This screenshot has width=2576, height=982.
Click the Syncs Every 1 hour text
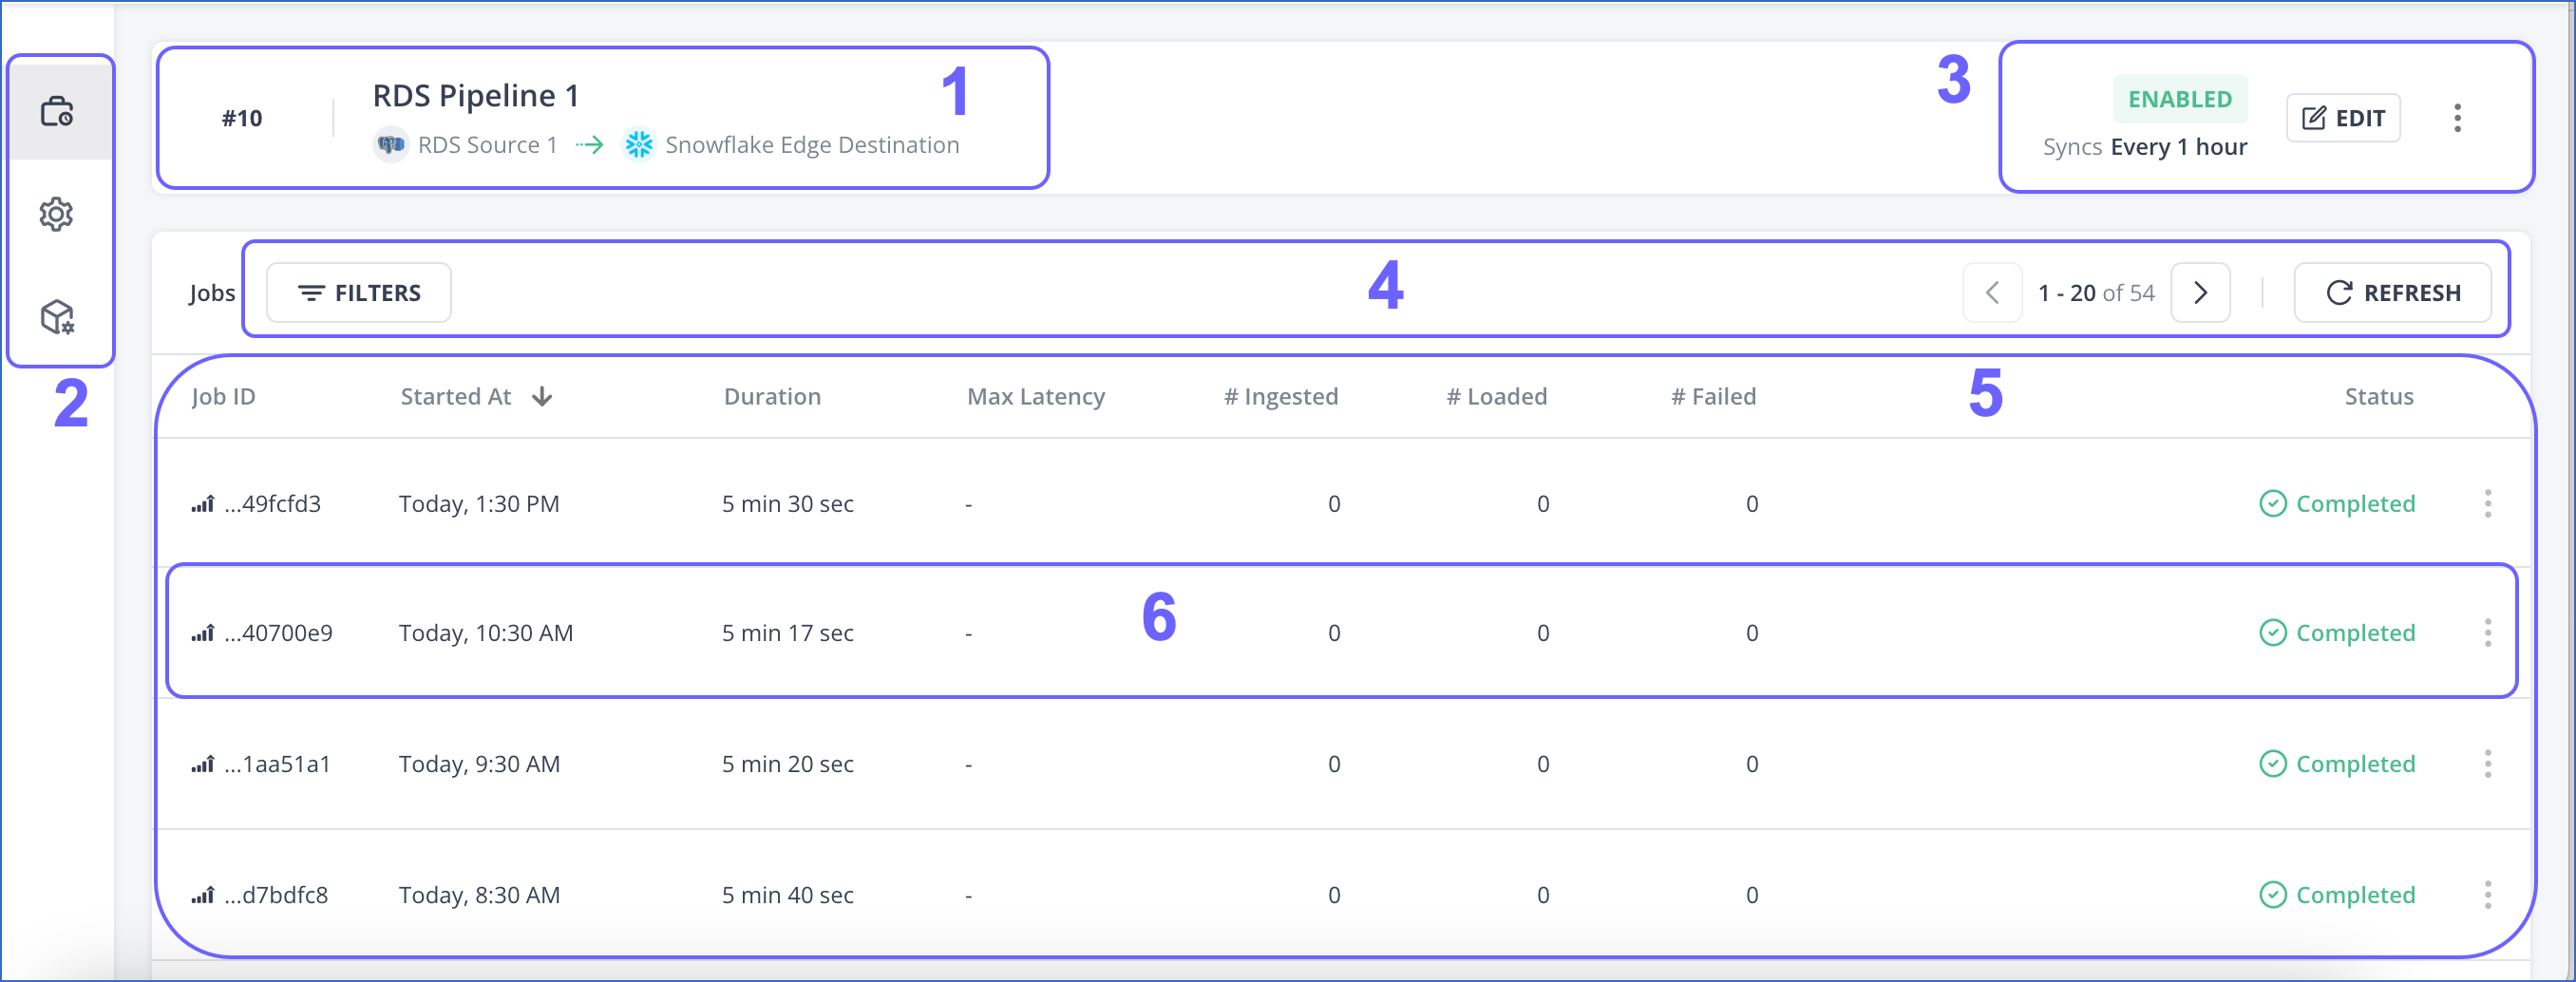point(2145,147)
